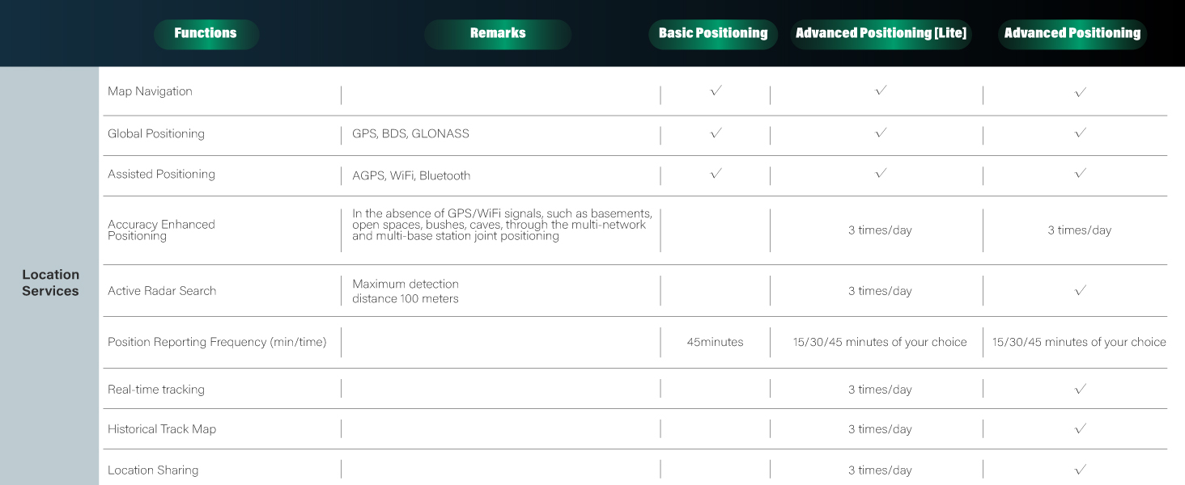This screenshot has width=1185, height=485.
Task: Click Global Positioning checkmark under Advanced Positioning [Lite]
Action: [x=881, y=133]
